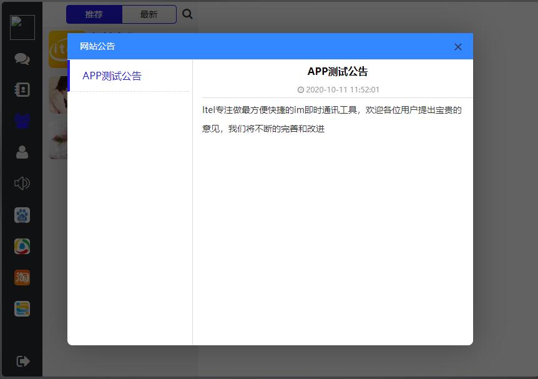Click the search magnifier icon

(x=187, y=14)
